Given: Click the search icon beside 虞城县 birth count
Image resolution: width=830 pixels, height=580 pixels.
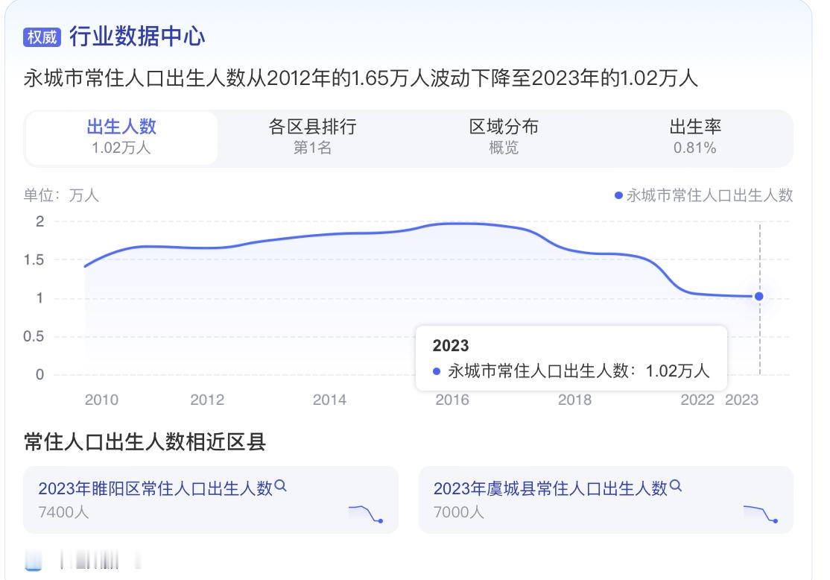Looking at the screenshot, I should click(676, 487).
